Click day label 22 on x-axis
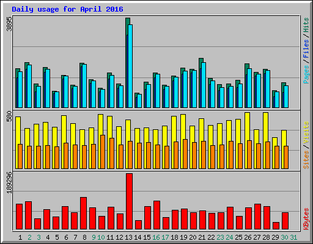The height and width of the screenshot is (244, 313). pyautogui.click(x=211, y=237)
